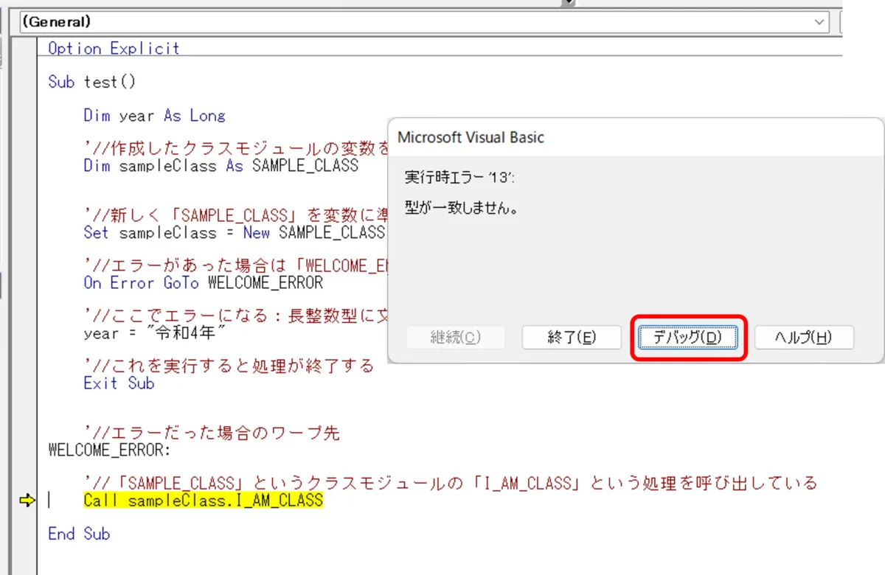The image size is (885, 575).
Task: Expand the (General) object dropdown arrow
Action: (x=821, y=22)
